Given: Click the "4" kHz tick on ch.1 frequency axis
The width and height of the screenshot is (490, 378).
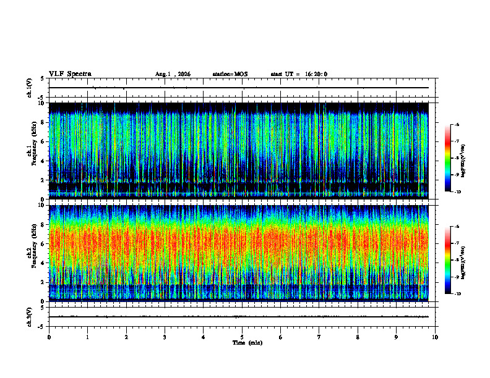Looking at the screenshot, I should click(x=43, y=161).
